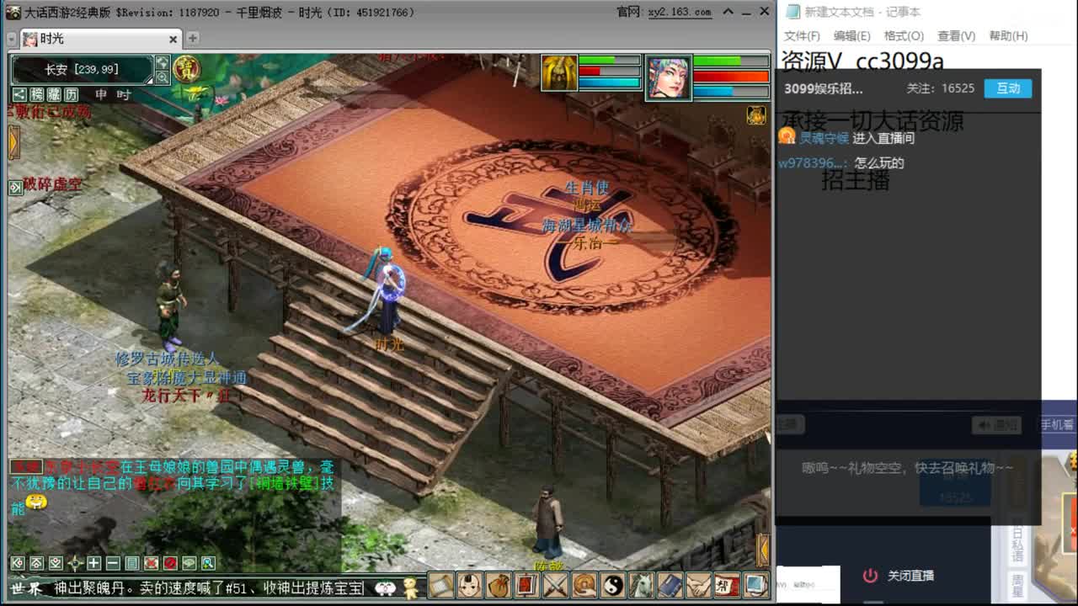Open the scroll icon in the game toolbar

point(441,585)
